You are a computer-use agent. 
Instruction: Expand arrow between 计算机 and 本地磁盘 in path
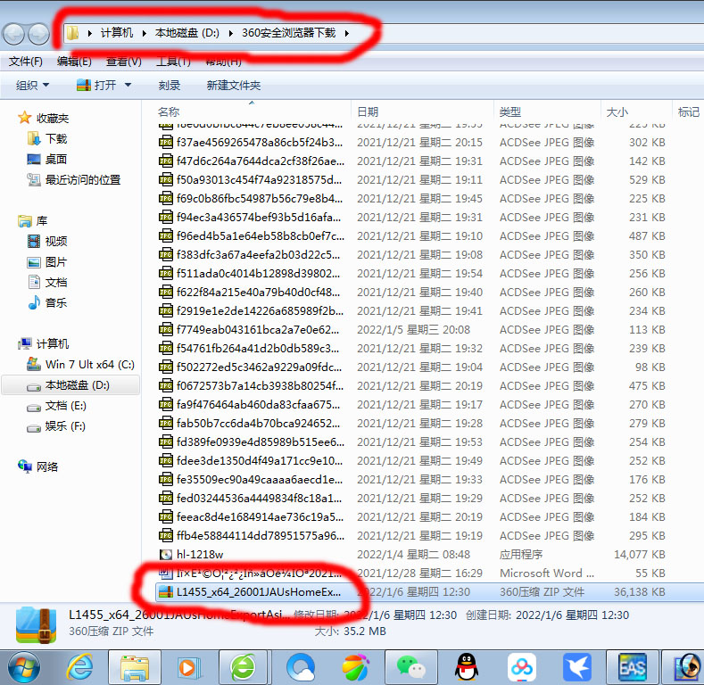pyautogui.click(x=145, y=33)
